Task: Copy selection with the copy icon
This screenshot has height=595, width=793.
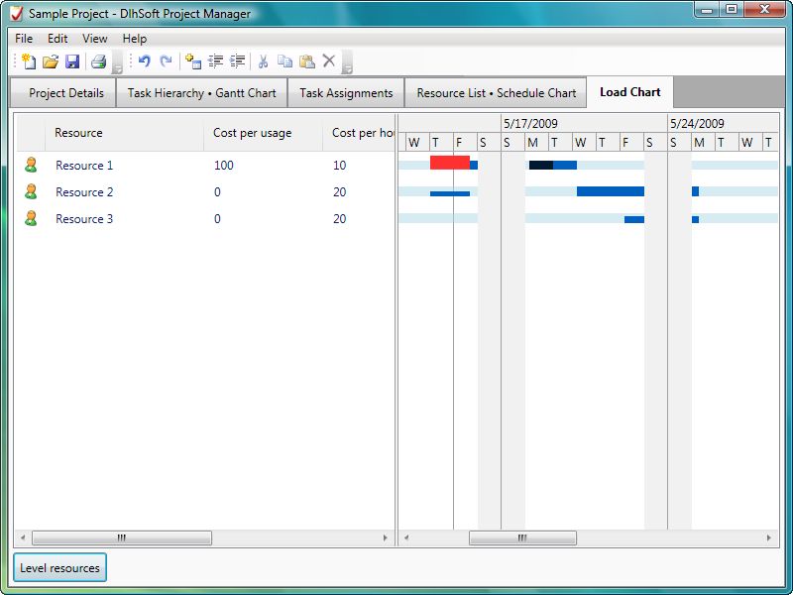Action: click(284, 61)
